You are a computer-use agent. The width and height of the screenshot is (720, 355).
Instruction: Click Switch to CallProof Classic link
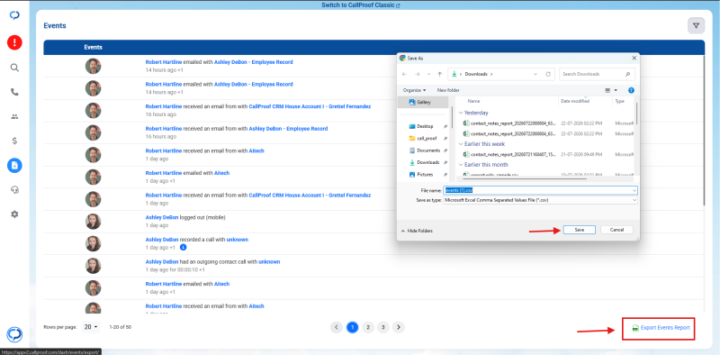(x=362, y=5)
